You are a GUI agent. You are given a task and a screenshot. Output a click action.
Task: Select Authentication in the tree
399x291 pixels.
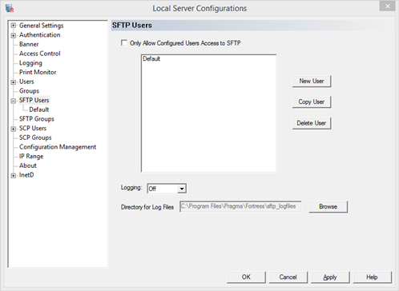[x=39, y=35]
